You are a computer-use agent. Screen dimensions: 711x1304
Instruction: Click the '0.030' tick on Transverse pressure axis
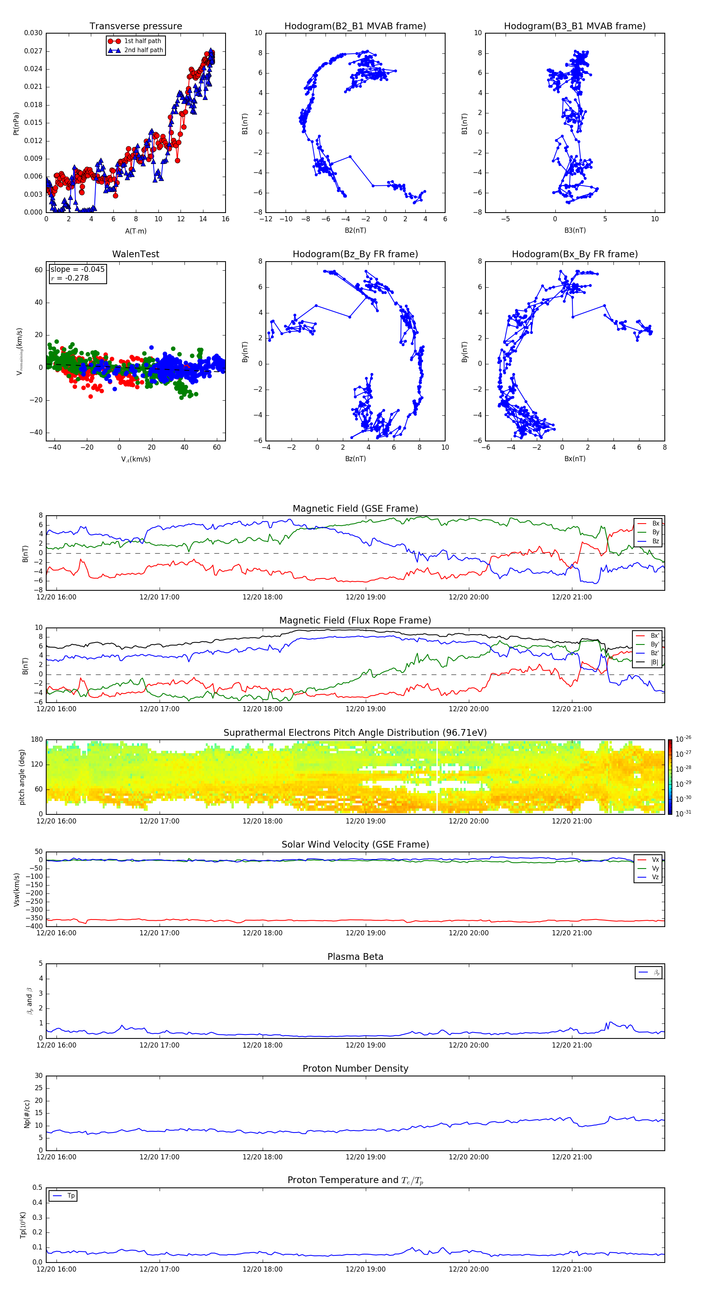tap(34, 33)
